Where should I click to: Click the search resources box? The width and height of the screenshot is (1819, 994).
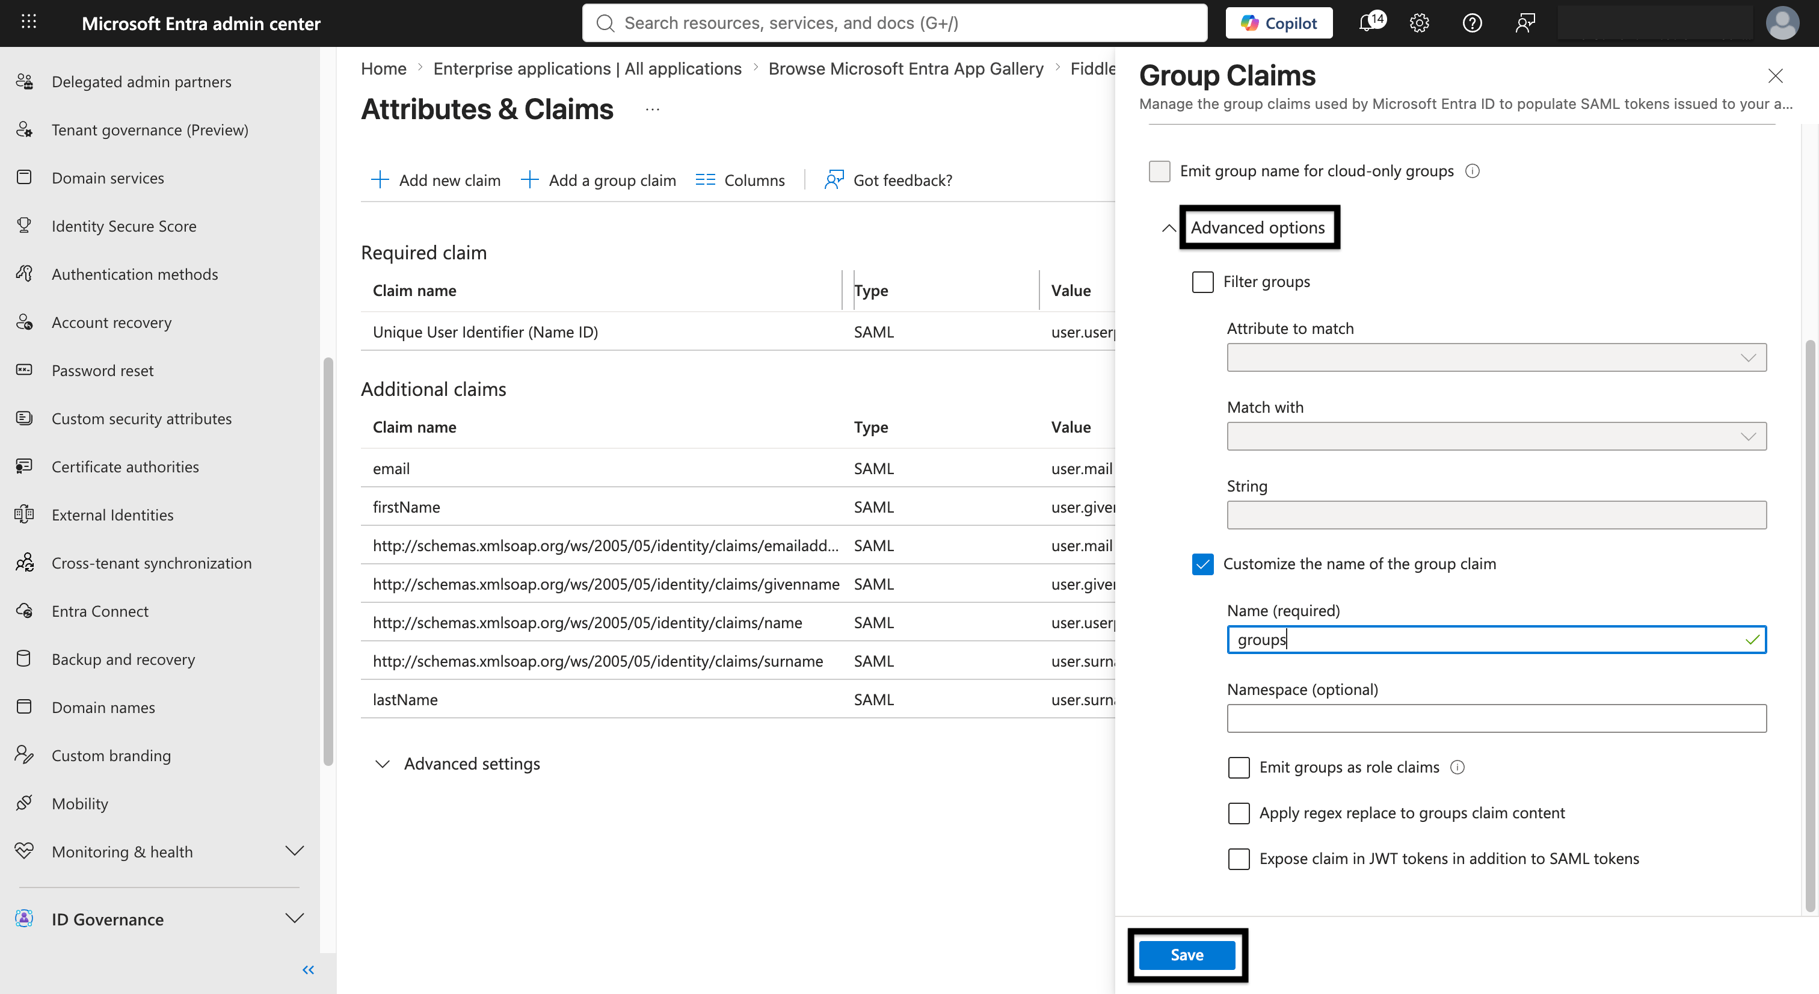click(x=894, y=23)
